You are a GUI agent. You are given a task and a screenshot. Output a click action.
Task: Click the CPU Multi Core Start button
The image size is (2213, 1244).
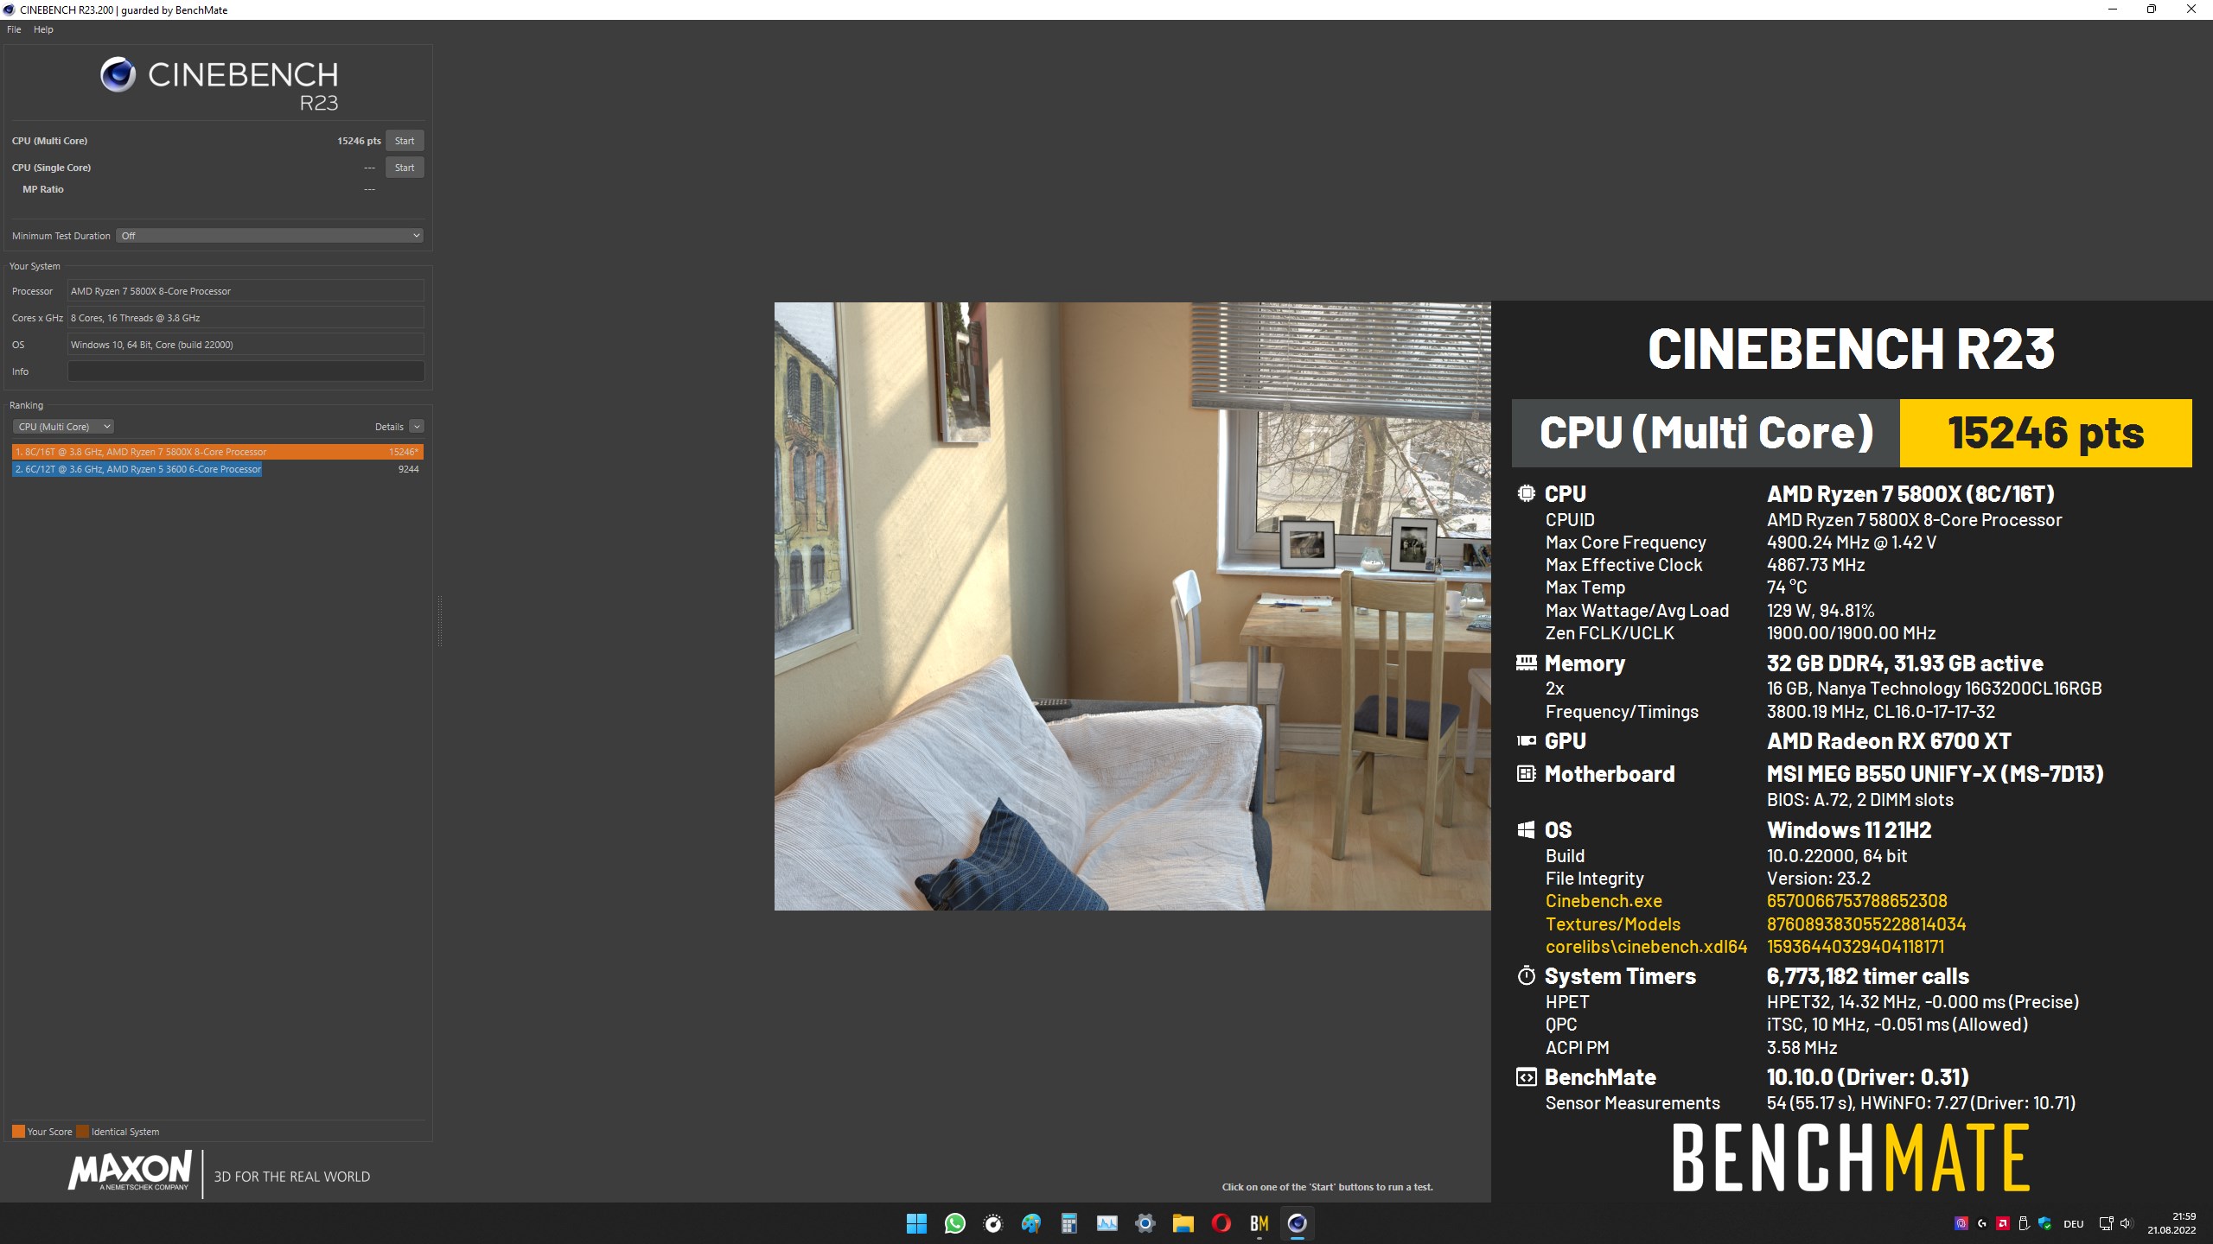click(403, 140)
